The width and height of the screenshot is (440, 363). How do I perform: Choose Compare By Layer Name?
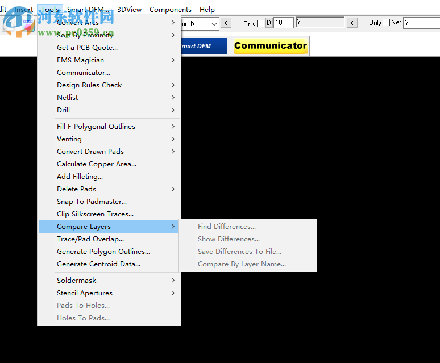pos(248,264)
